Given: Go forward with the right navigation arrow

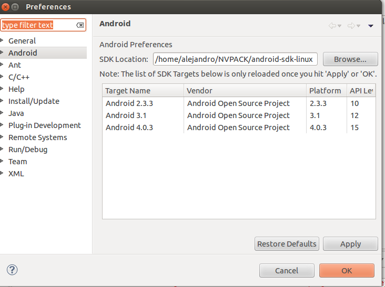Looking at the screenshot, I should pyautogui.click(x=351, y=26).
